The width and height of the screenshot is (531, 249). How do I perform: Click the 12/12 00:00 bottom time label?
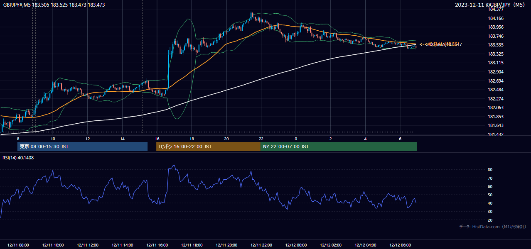[x=296, y=245]
